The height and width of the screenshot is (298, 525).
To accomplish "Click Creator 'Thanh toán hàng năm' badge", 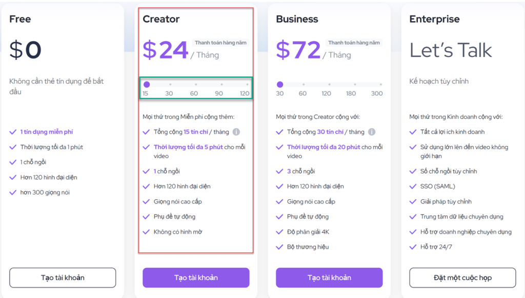I will [220, 43].
